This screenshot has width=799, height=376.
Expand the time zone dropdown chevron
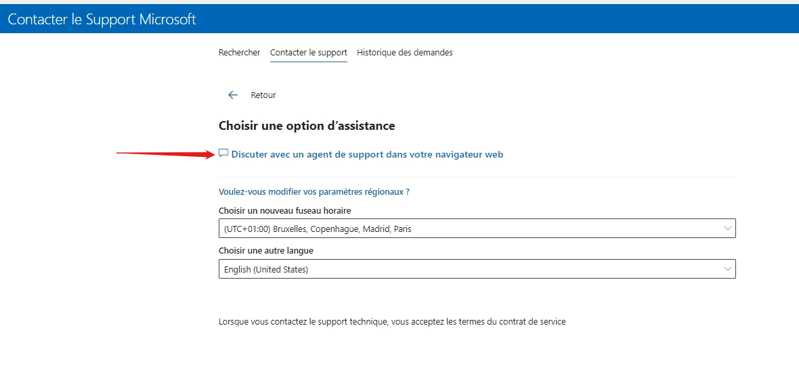pos(728,229)
